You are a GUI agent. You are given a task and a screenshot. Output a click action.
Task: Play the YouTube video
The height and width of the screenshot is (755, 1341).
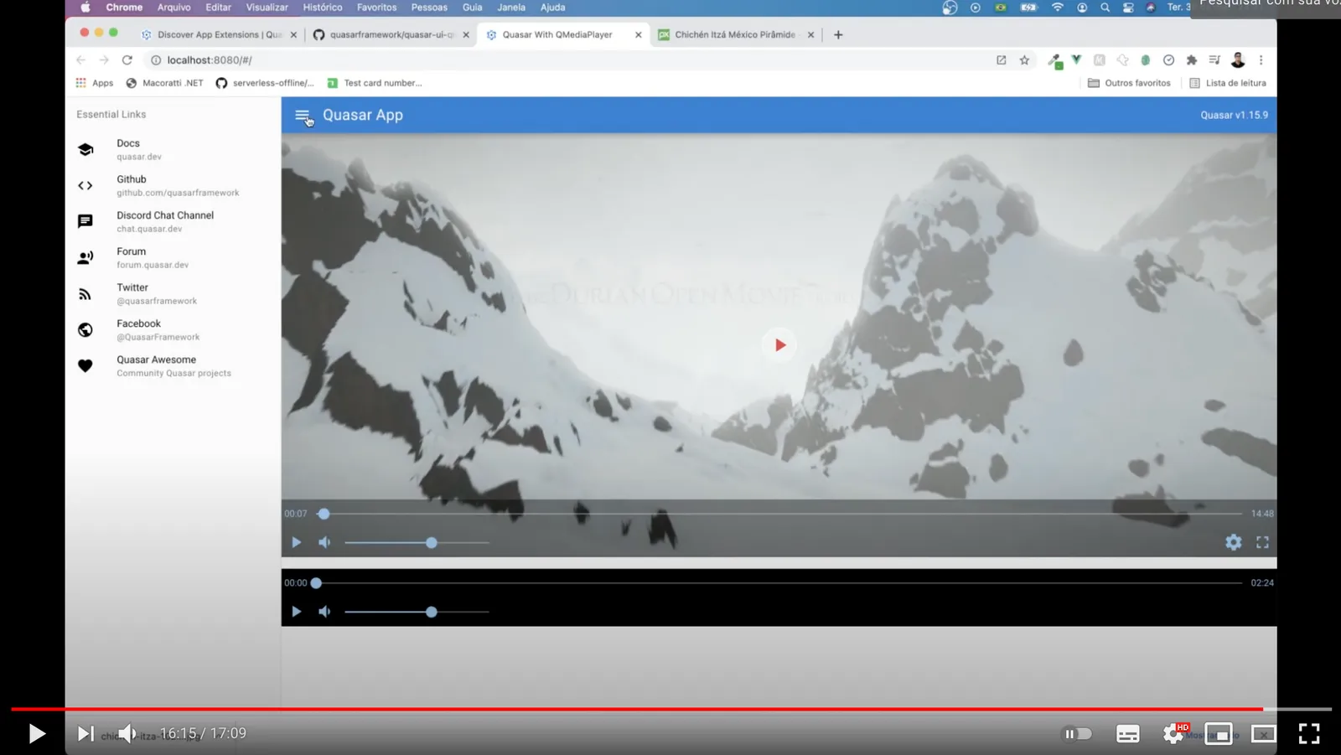pos(36,734)
